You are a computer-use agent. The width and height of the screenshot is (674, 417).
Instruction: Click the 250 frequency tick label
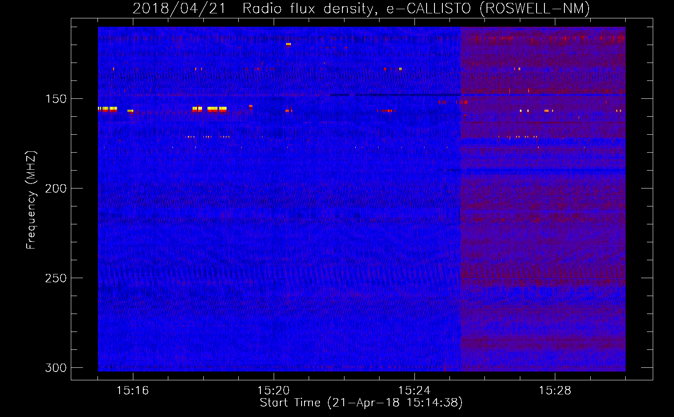56,278
